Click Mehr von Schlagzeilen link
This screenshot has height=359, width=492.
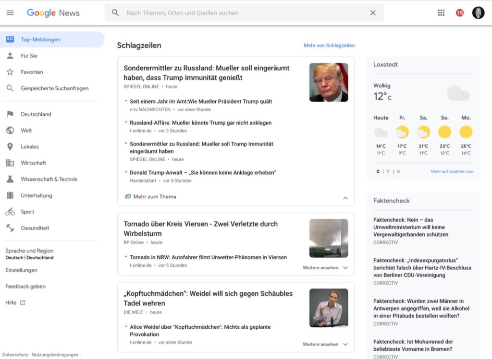coord(329,46)
